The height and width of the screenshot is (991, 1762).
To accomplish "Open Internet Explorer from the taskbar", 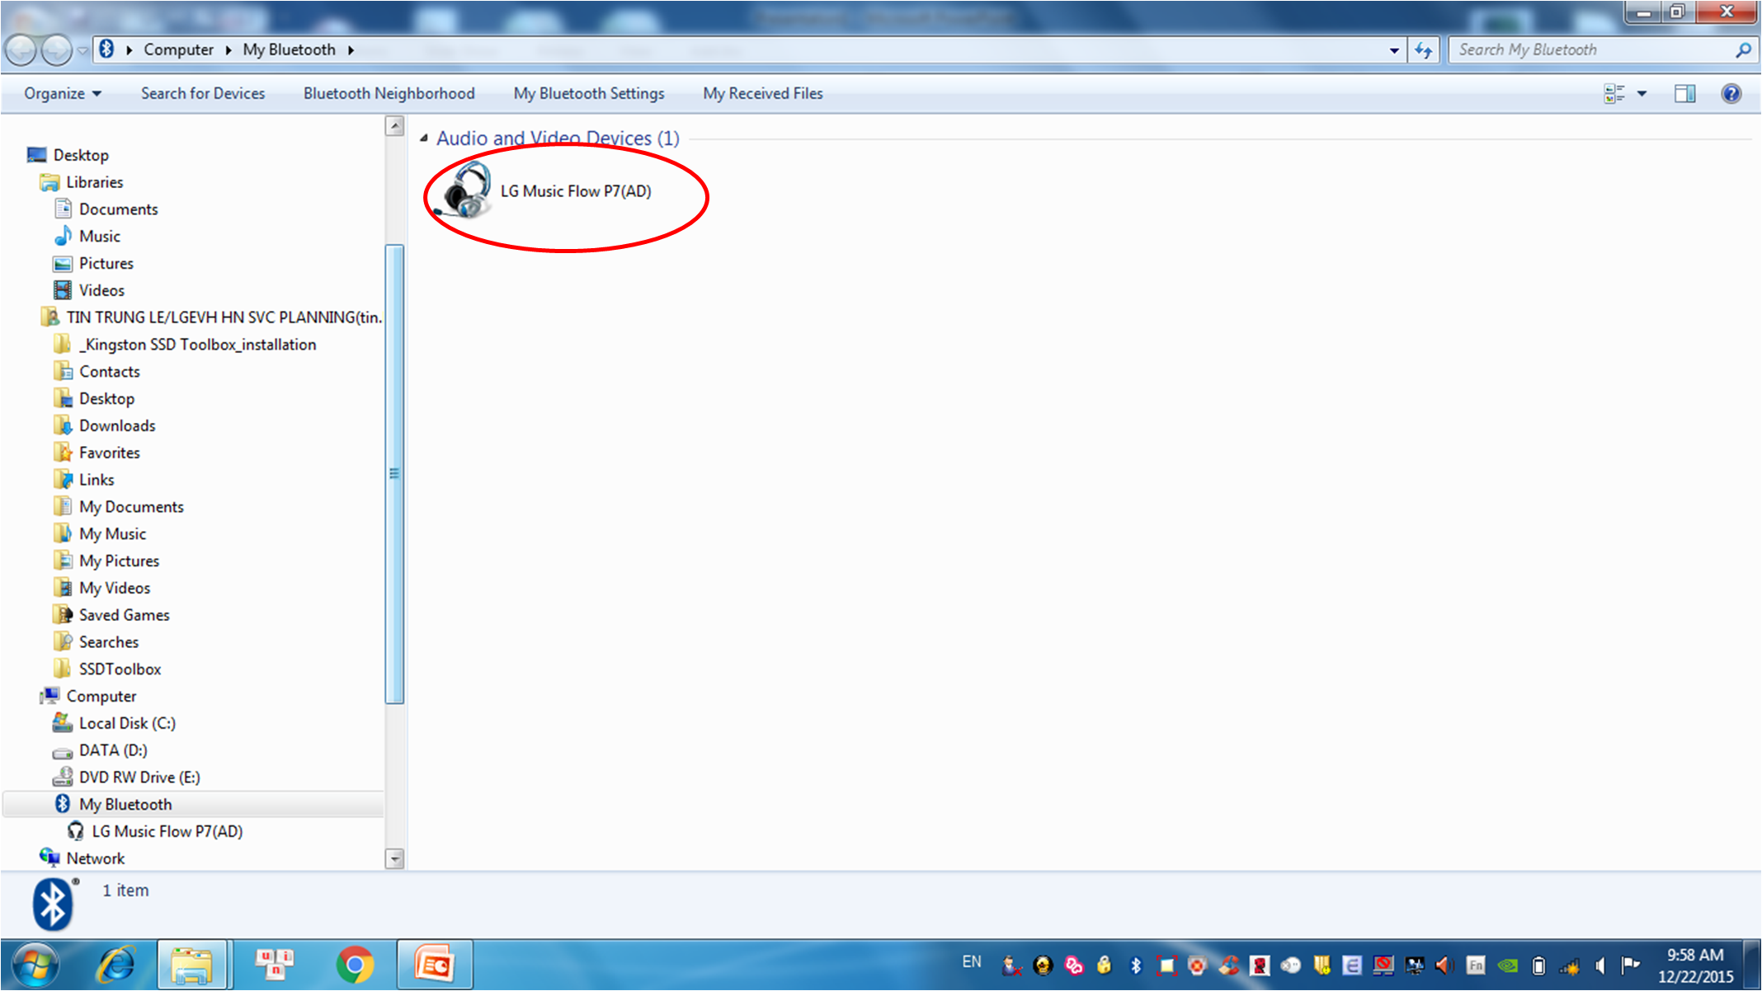I will pos(115,964).
